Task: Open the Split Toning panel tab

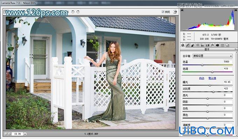Action: click(x=202, y=45)
